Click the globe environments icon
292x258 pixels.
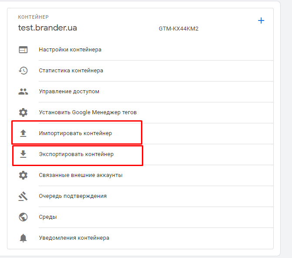23,217
